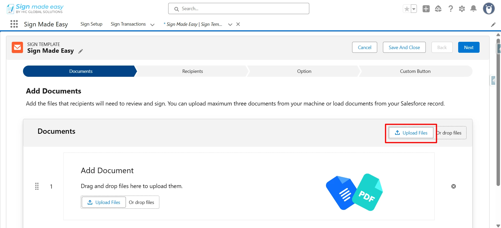Expand the Sign Template tab chevron menu
This screenshot has width=501, height=228.
[x=230, y=25]
